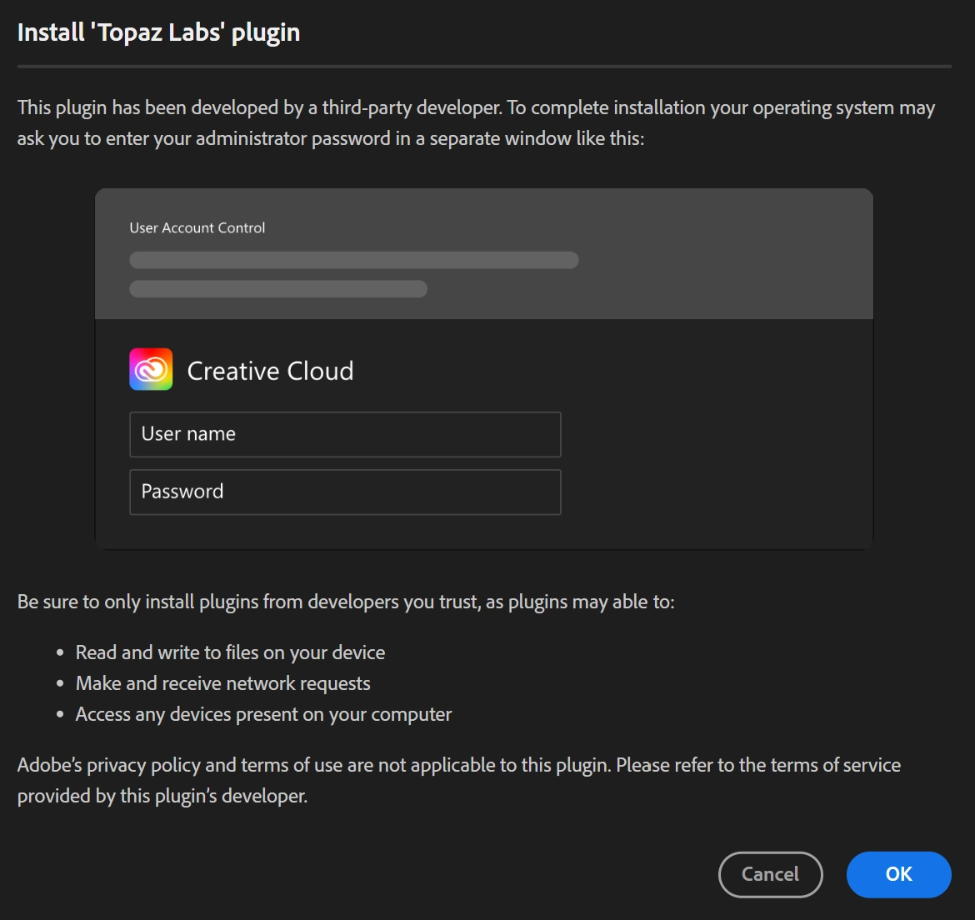Click 'Access any devices present on your computer'
The image size is (975, 920).
pos(263,714)
